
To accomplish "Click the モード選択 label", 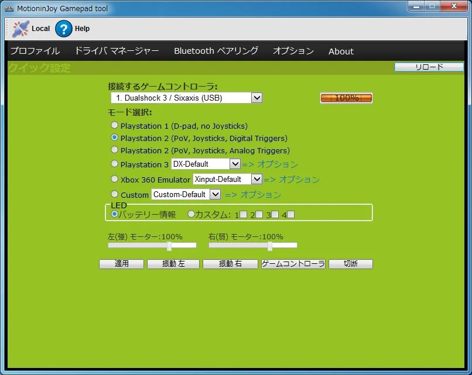I will [130, 112].
